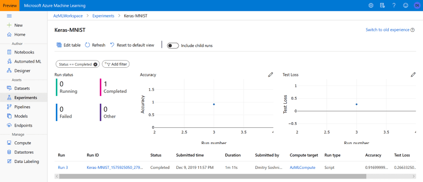This screenshot has width=423, height=182.
Task: Open AzMLCompute compute target link
Action: (302, 168)
